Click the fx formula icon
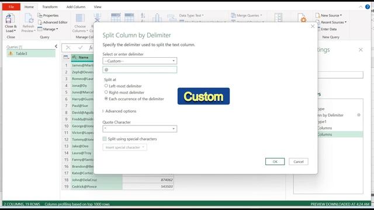Screen dimensions: 374x210 (91, 48)
